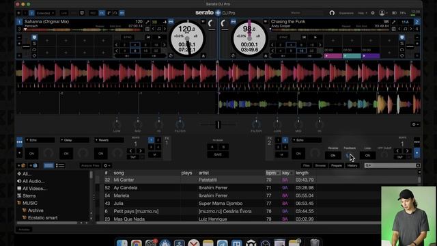Click the edit grid wrench on Chasing the Funk deck

click(394, 22)
